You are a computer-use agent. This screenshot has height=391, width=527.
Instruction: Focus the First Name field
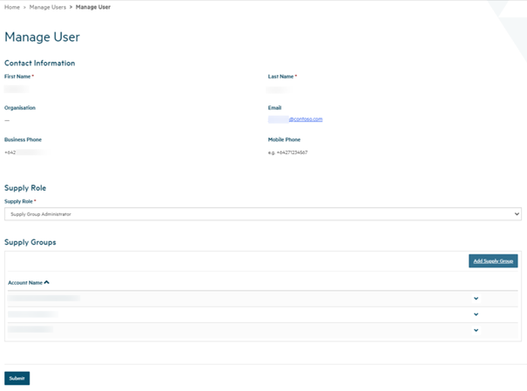click(x=17, y=89)
